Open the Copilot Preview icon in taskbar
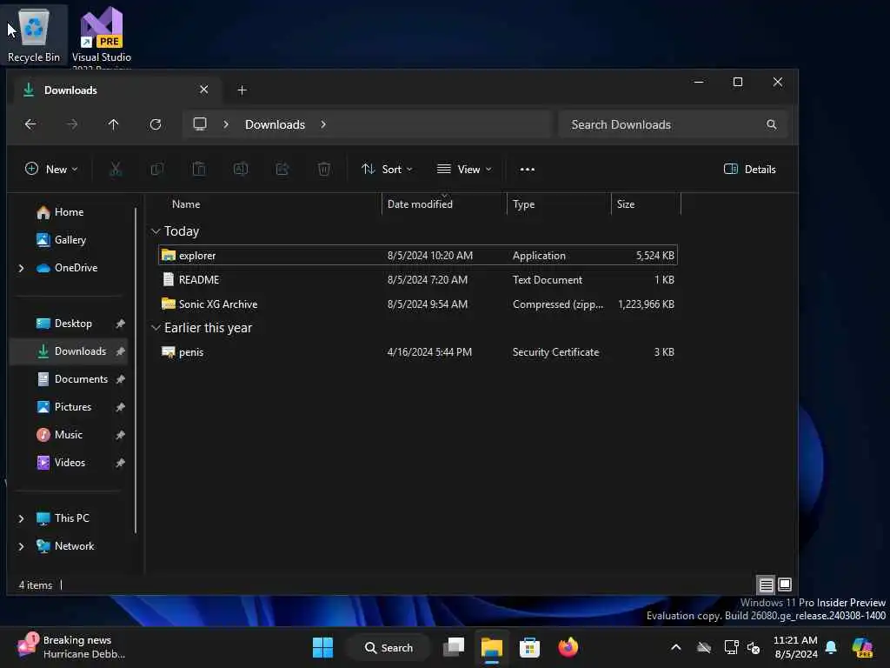The height and width of the screenshot is (668, 890). coord(862,647)
